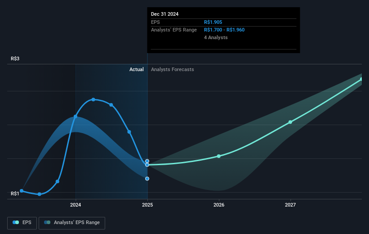Viewport: 369px width, 234px height.
Task: Select the 2027 forecast EPS data point
Action: click(x=290, y=122)
